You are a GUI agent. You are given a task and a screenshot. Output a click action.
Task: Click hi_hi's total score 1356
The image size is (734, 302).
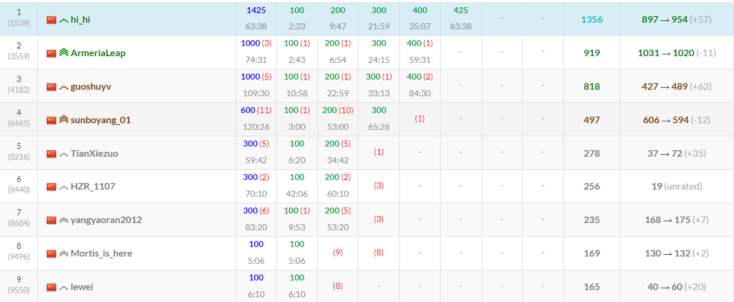click(592, 20)
